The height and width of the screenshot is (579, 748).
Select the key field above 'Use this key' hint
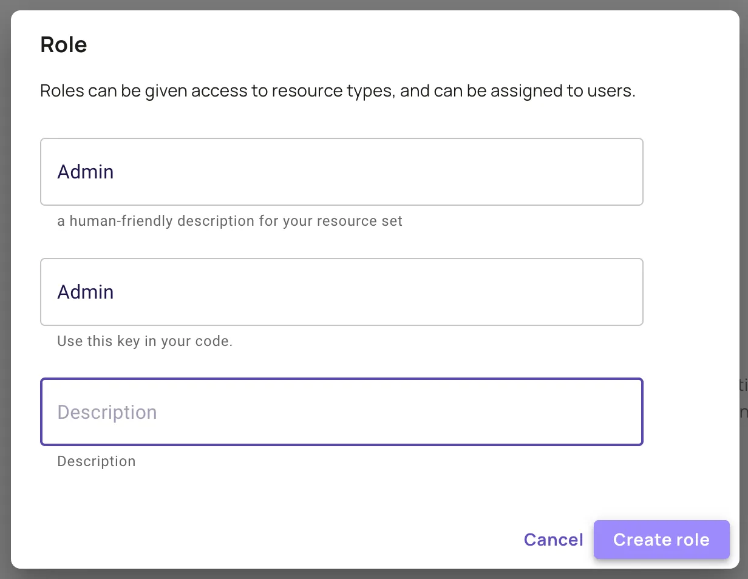[x=341, y=292]
